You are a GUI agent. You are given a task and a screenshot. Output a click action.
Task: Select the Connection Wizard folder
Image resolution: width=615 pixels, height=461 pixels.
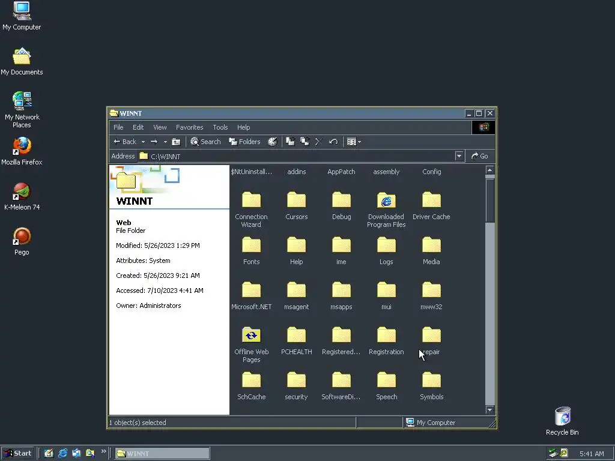coord(252,209)
